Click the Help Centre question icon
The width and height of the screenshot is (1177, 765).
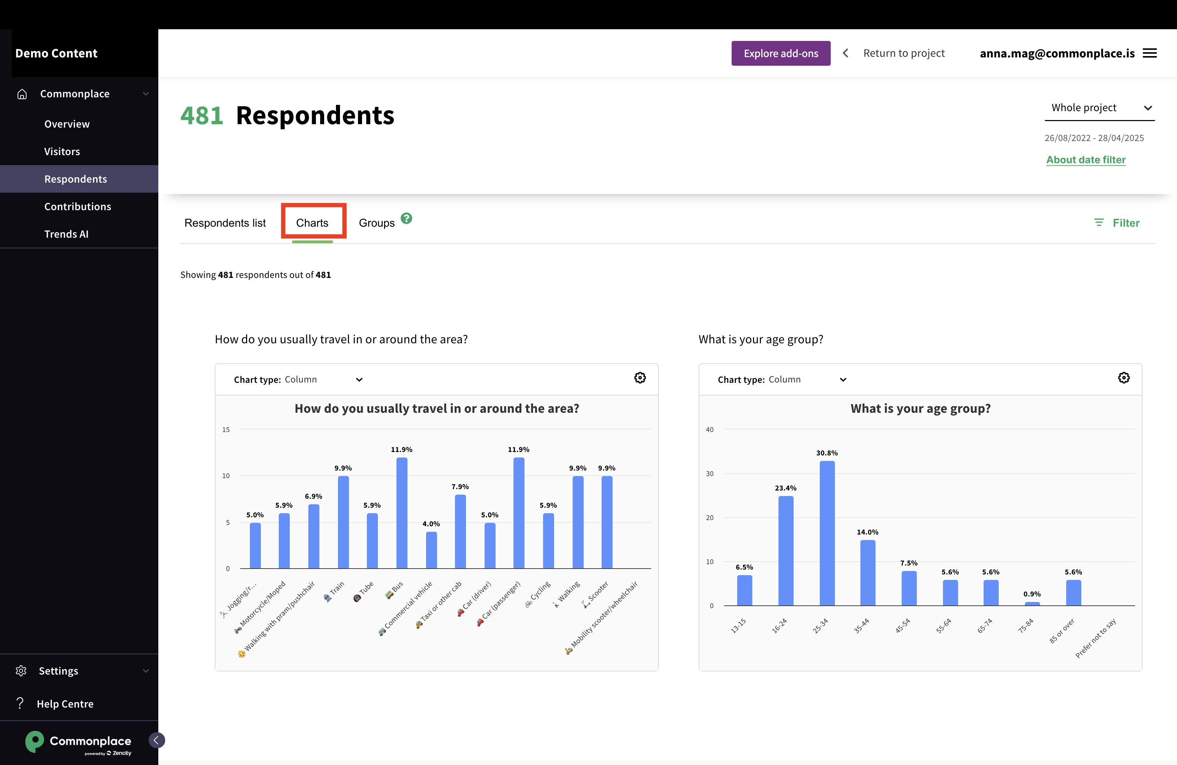[20, 703]
